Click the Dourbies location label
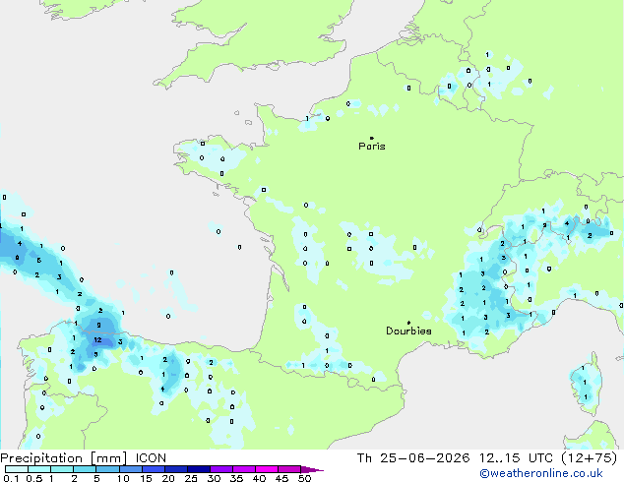This screenshot has width=624, height=482. click(x=408, y=331)
